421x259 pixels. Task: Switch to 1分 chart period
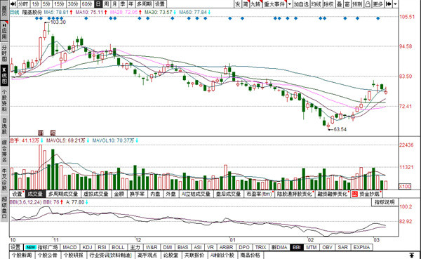point(36,4)
